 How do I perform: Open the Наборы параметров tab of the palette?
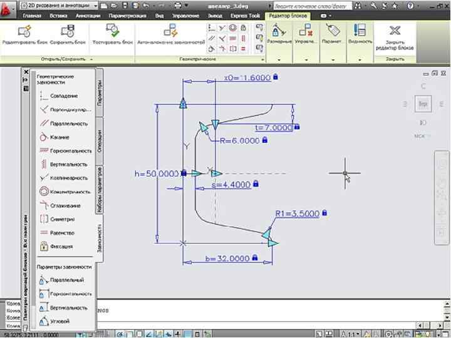point(99,190)
